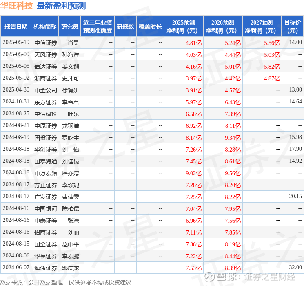This screenshot has height=286, width=304.
Task: Click institution 华福证券
Action: pos(46,256)
